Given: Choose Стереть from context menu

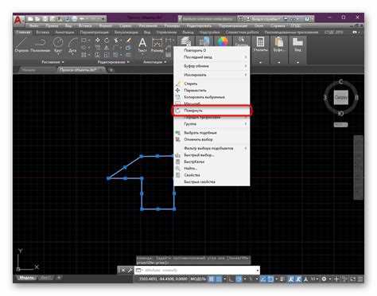Looking at the screenshot, I should 212,84.
